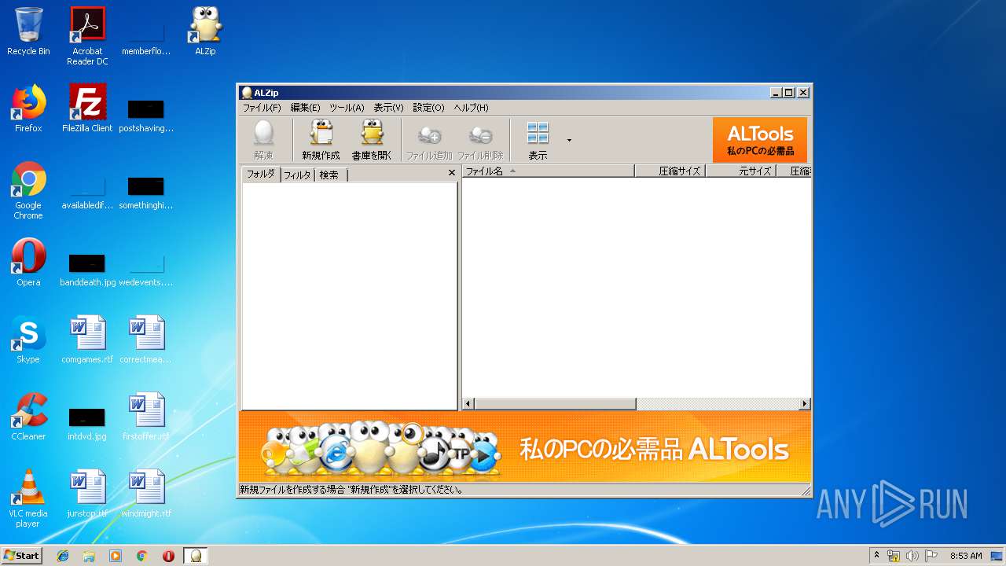Select the windmight.rtf desktop file

coord(146,494)
